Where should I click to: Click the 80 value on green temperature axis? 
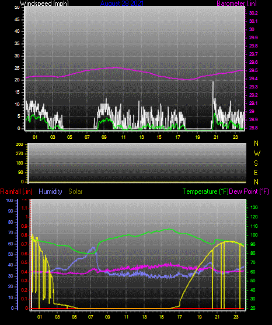pos(253,254)
